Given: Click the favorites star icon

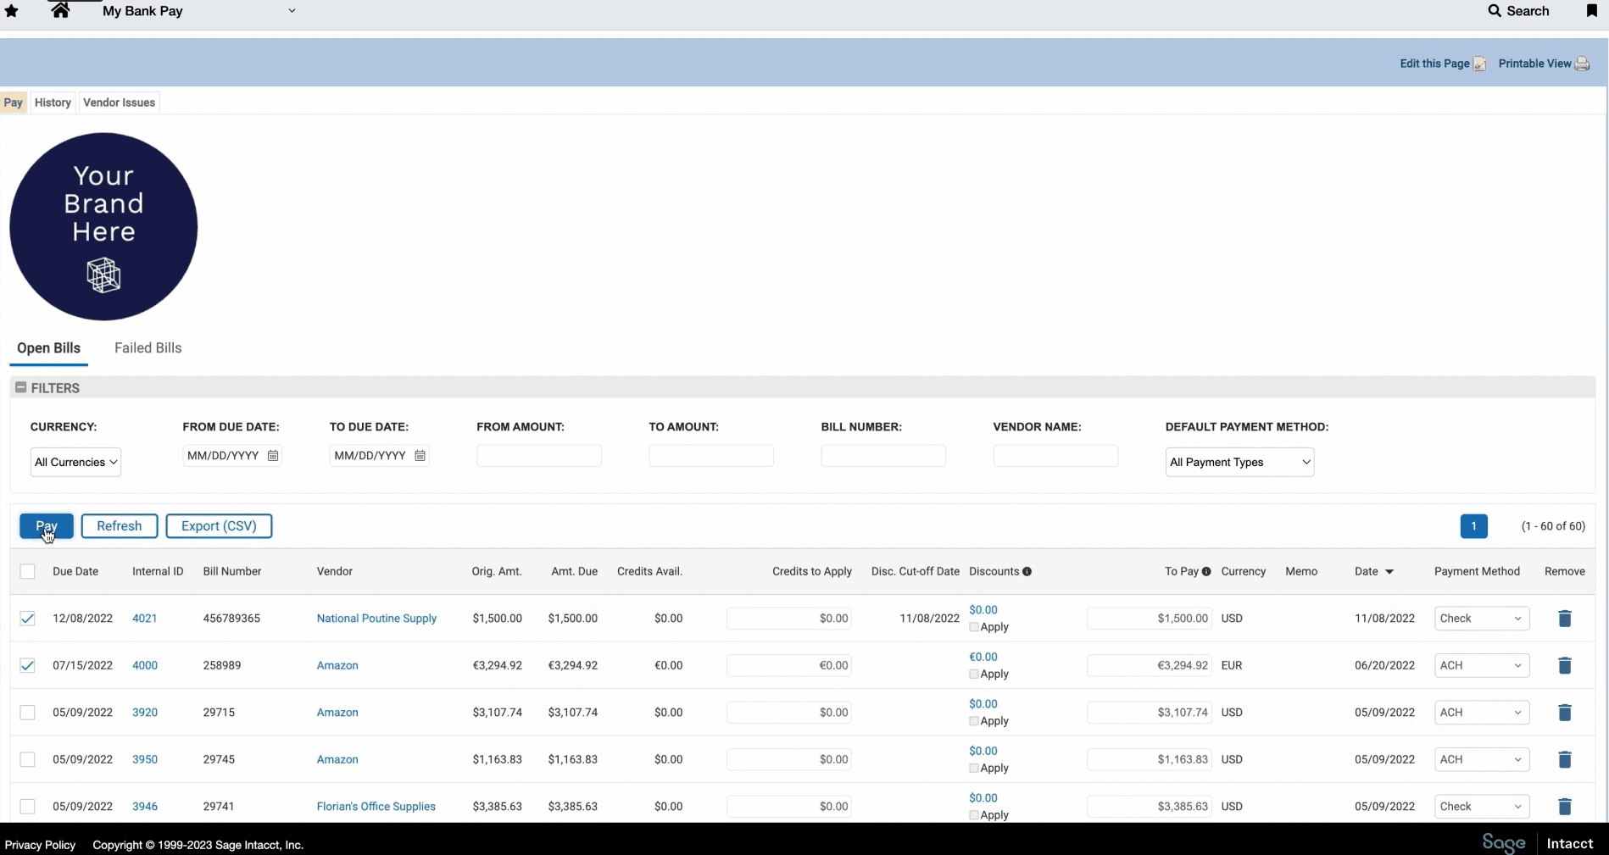Looking at the screenshot, I should click(12, 11).
